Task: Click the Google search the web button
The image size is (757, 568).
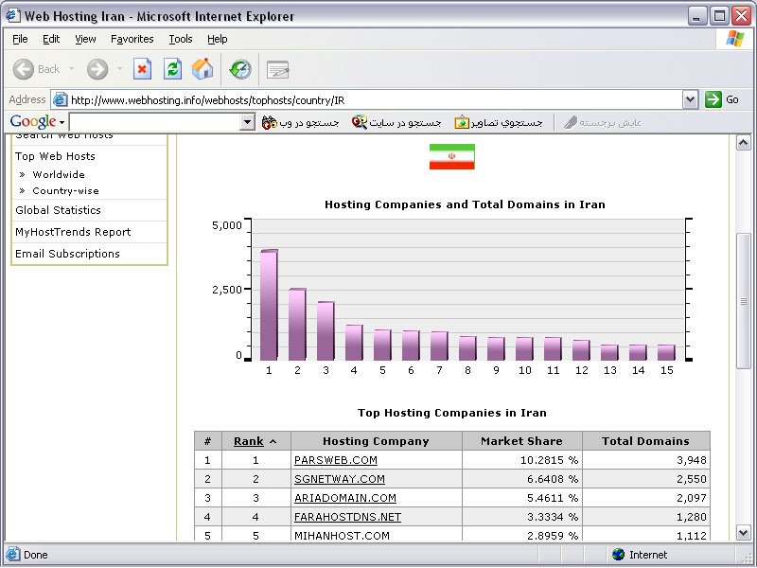Action: click(x=301, y=122)
